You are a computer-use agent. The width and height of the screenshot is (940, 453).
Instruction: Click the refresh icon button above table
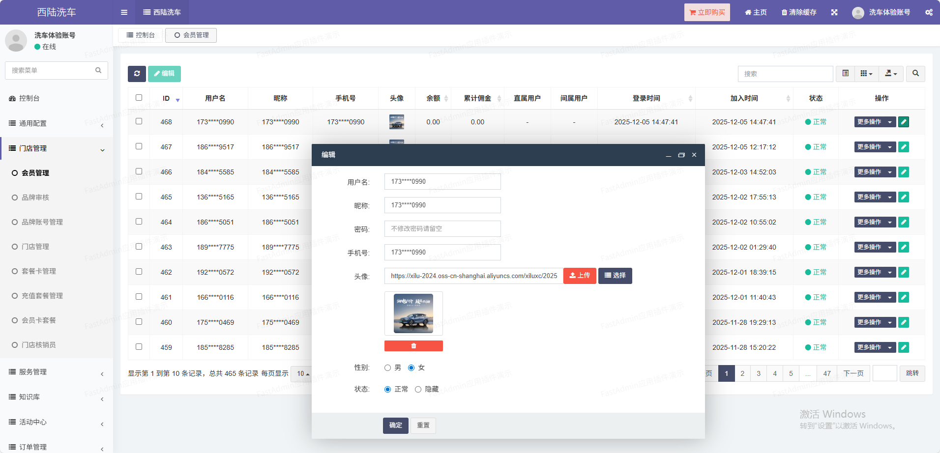pos(137,74)
